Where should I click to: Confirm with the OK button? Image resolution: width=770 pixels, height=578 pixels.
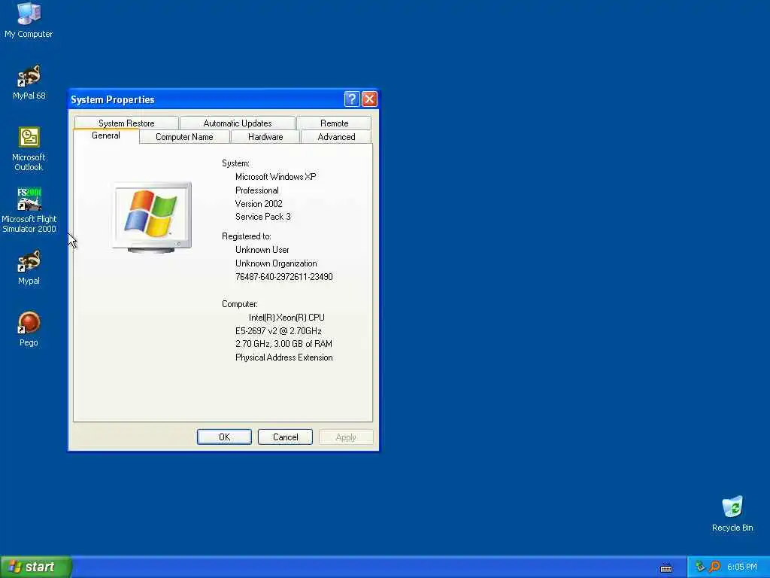[224, 437]
